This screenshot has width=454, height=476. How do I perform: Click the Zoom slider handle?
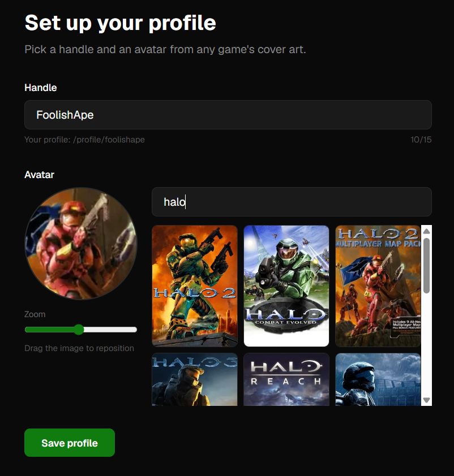pyautogui.click(x=79, y=330)
